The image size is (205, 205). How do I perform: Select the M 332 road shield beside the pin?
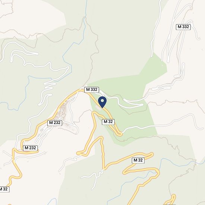tap(92, 90)
